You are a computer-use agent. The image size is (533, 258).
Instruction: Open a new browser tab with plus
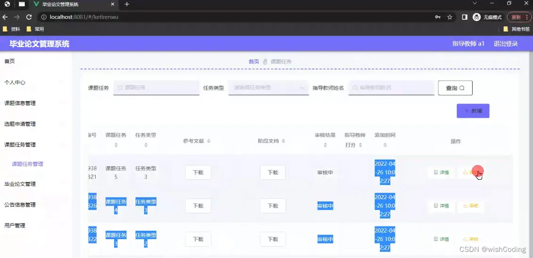[127, 4]
